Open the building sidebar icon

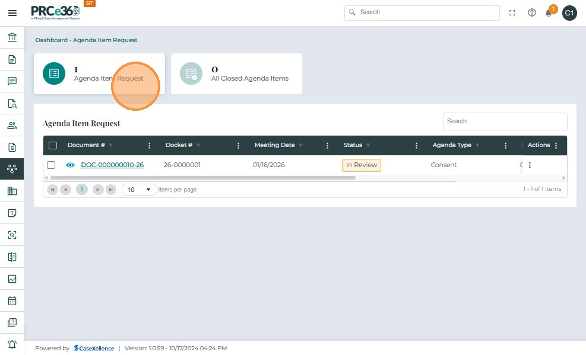tap(12, 191)
